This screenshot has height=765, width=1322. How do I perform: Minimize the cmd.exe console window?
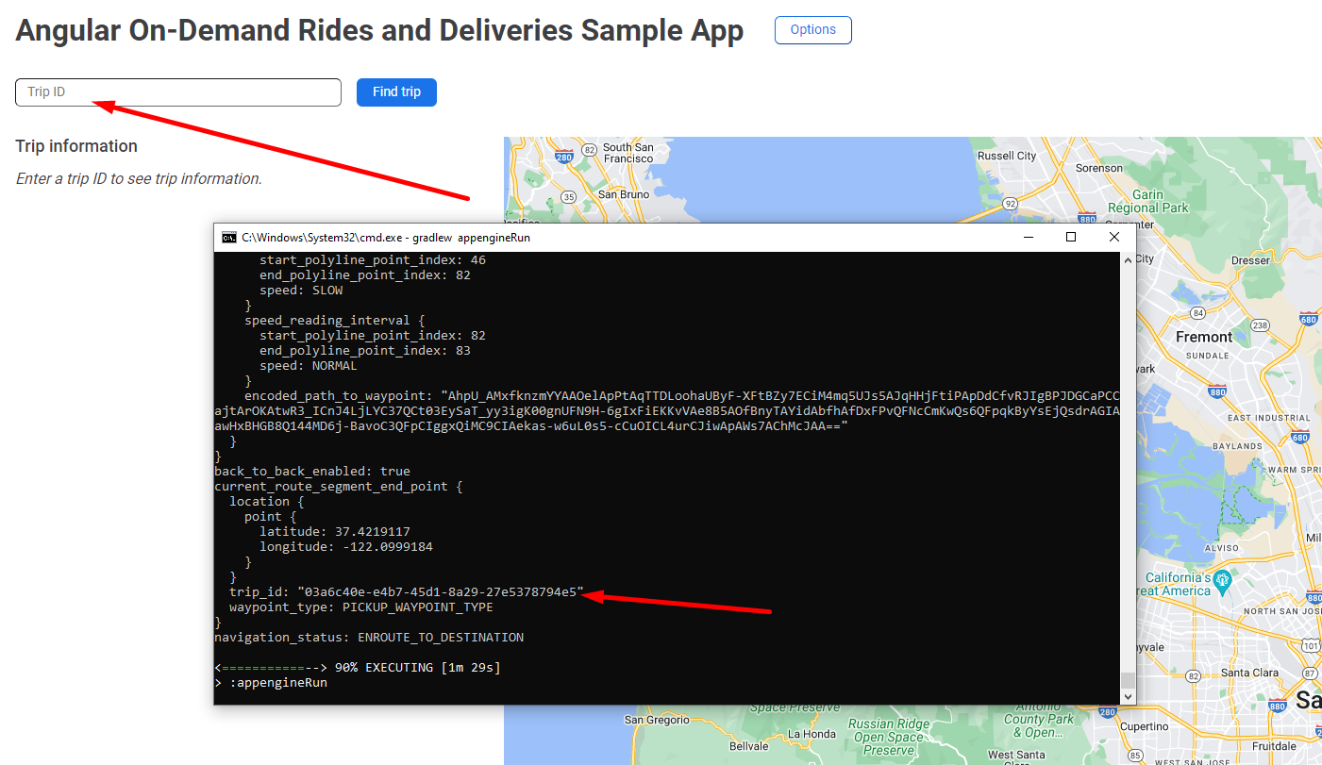[x=1028, y=238]
